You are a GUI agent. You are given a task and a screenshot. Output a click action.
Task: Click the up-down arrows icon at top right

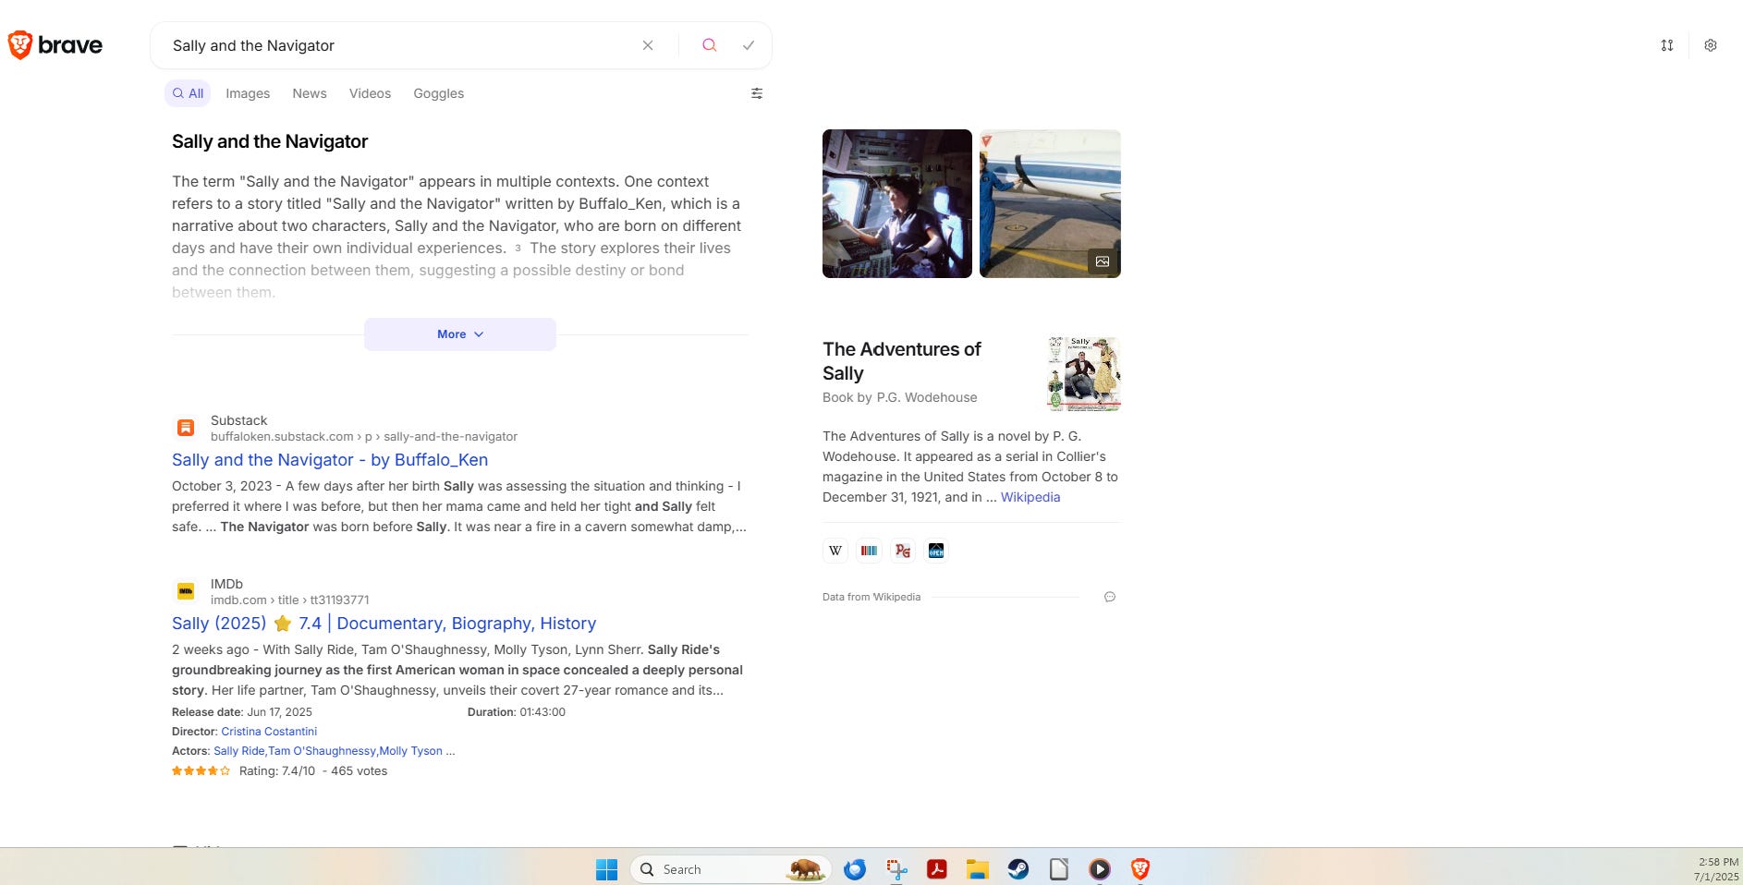tap(1667, 45)
